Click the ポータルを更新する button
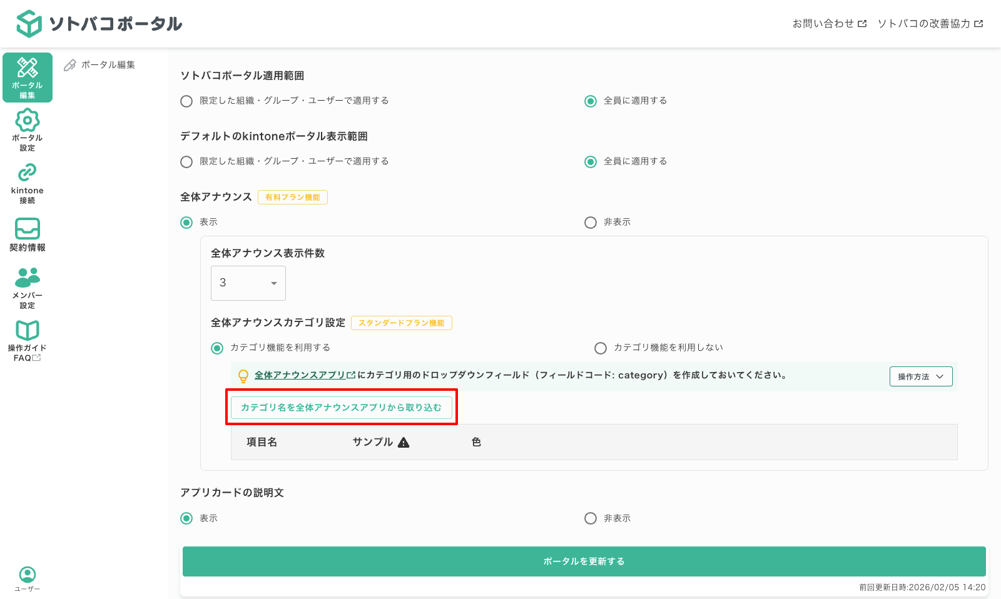 click(583, 561)
